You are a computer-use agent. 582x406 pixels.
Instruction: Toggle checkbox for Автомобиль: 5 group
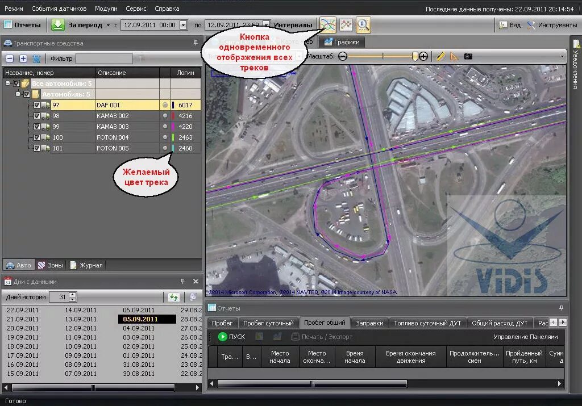pos(27,95)
